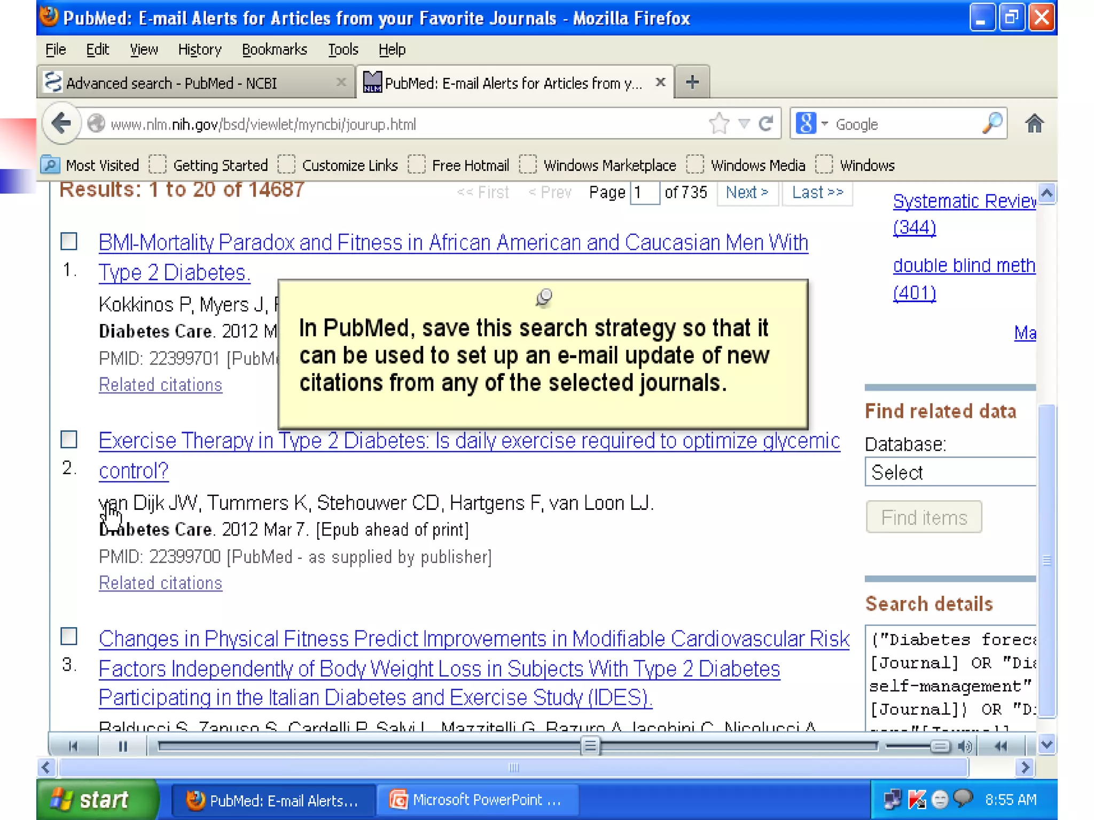This screenshot has width=1094, height=820.
Task: Go to Next results page
Action: click(x=746, y=192)
